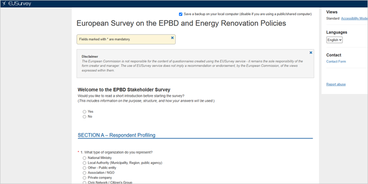Click the survey title heading

181,23
